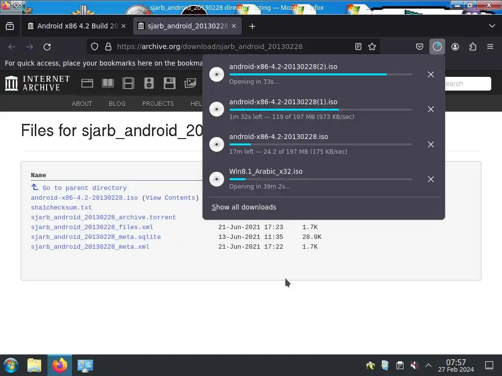Screen dimensions: 502x376
Task: Open the Archive web (Wayback) icon
Action: point(87,83)
